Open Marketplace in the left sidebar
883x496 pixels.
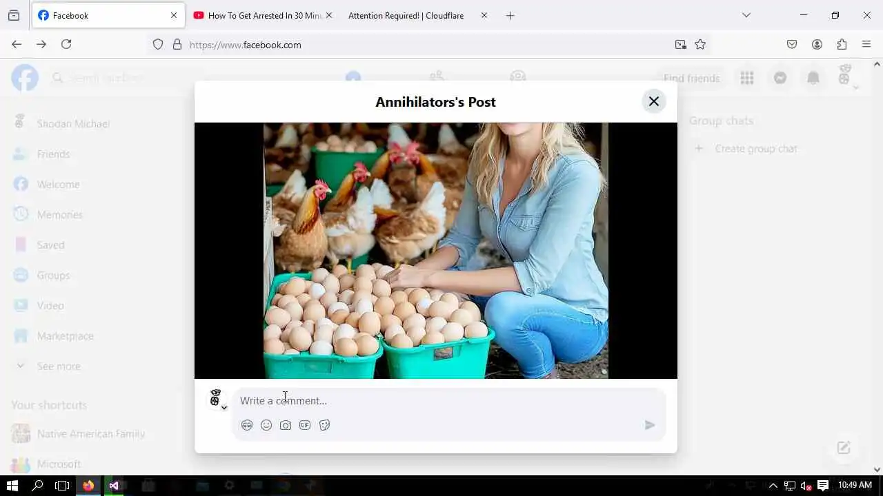(x=66, y=336)
